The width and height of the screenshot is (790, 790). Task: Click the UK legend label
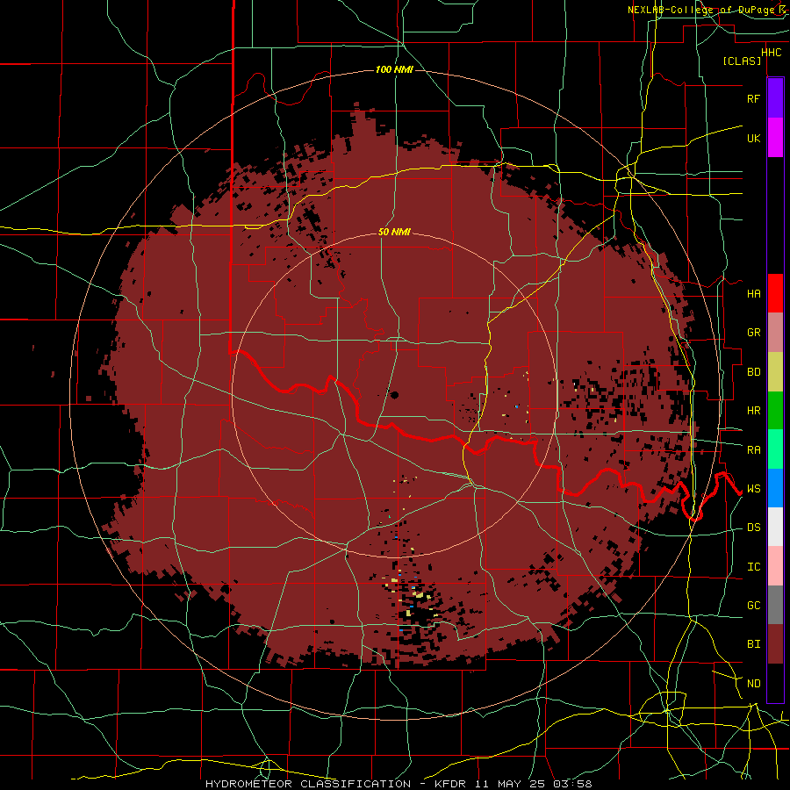[753, 138]
